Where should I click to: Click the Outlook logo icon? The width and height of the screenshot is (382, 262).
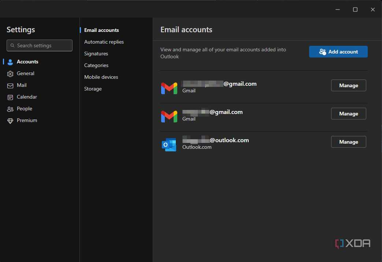tap(169, 145)
